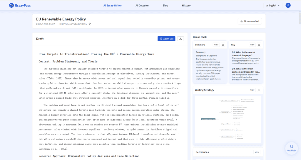View the Writing Strategy
The height and width of the screenshot is (160, 301).
coord(252,90)
